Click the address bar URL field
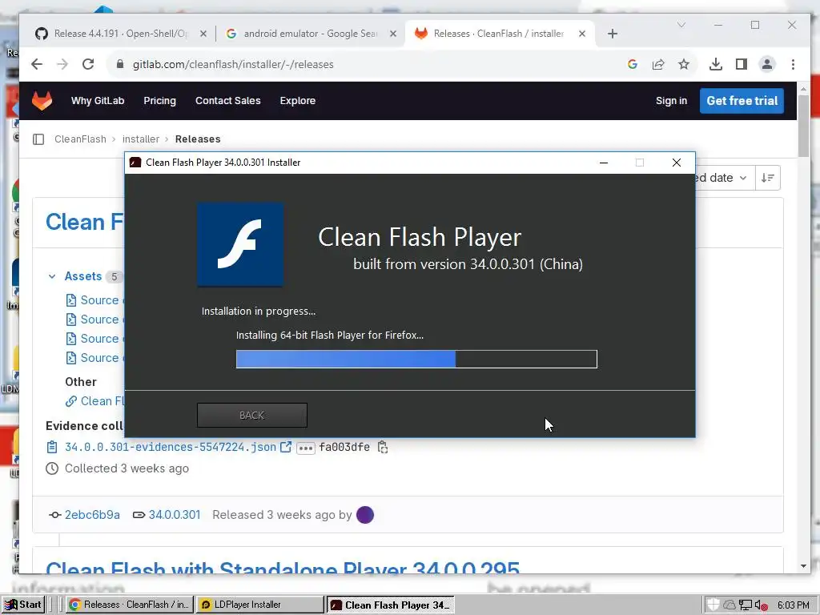 (366, 64)
